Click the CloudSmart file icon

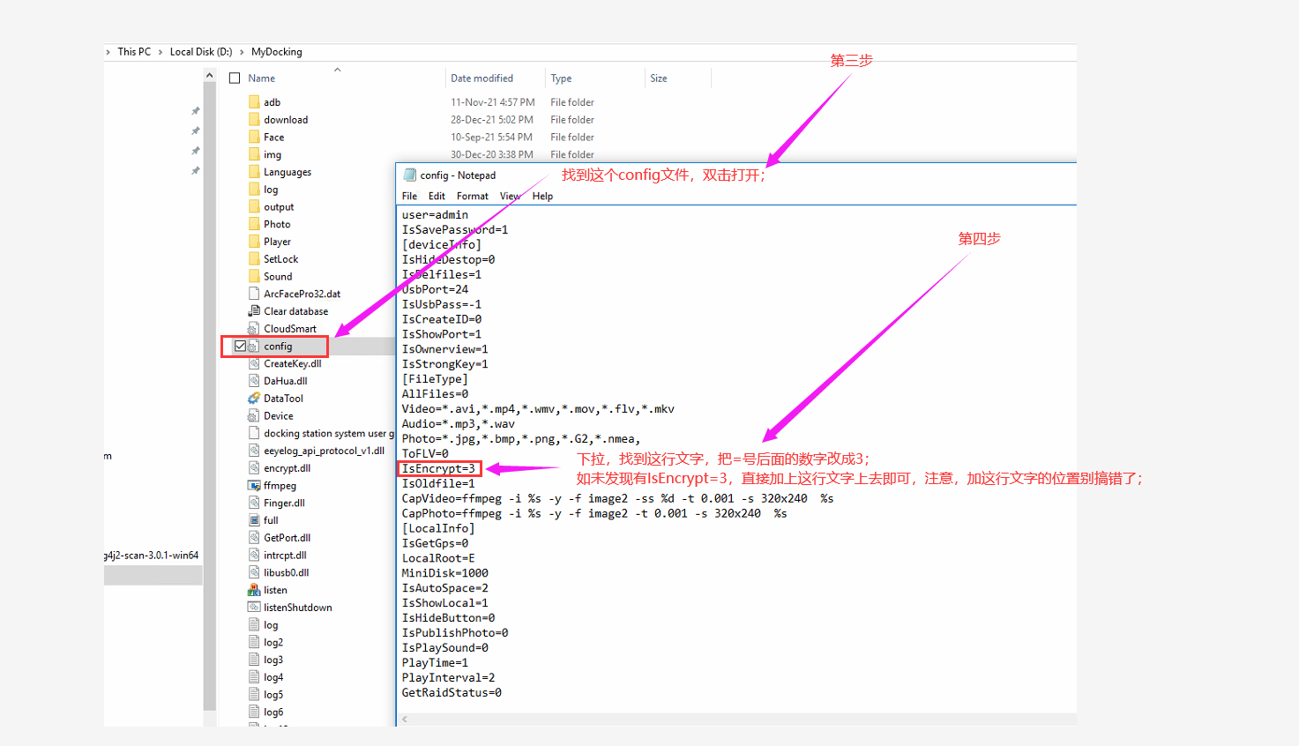click(254, 329)
